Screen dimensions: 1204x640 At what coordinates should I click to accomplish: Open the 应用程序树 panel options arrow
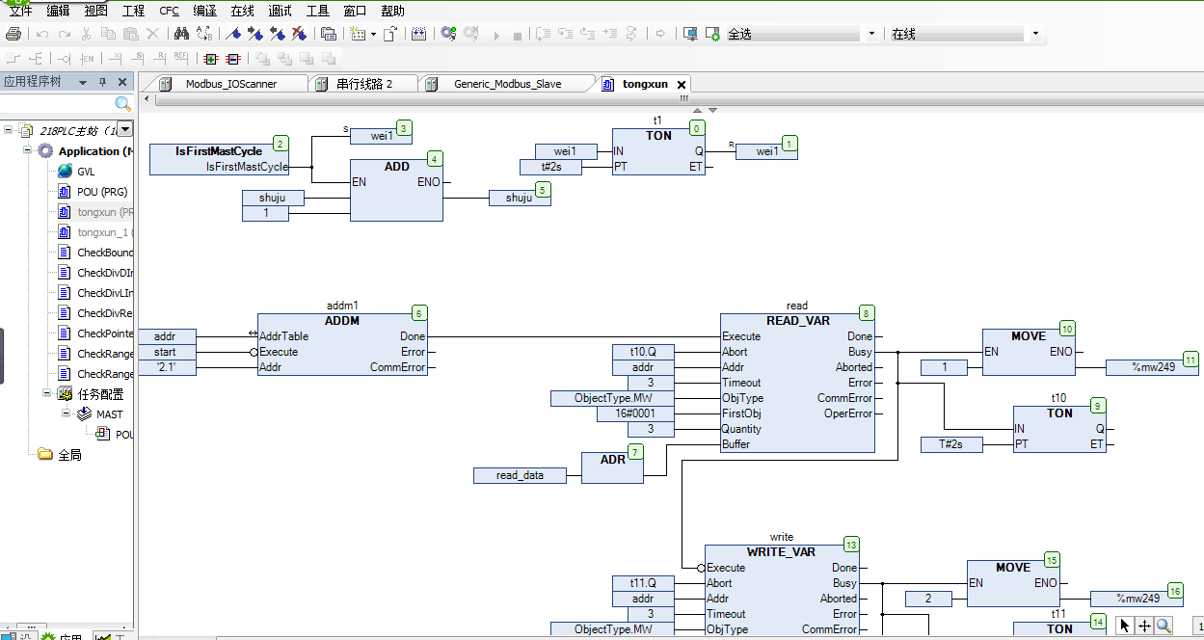[83, 82]
